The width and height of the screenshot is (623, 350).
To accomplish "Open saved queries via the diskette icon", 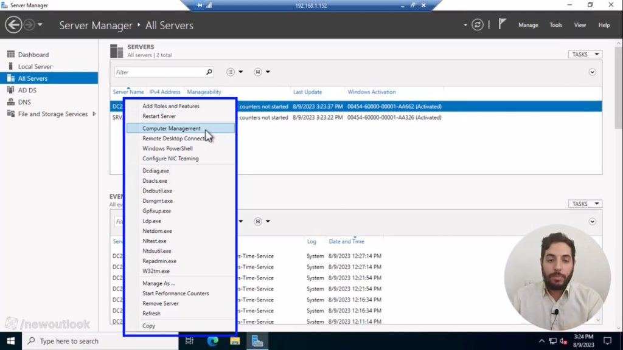I will (260, 71).
